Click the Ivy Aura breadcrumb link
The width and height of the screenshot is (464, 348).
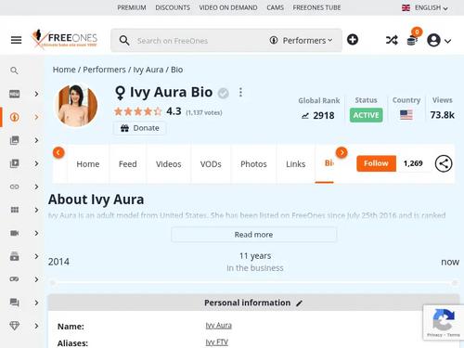(148, 70)
